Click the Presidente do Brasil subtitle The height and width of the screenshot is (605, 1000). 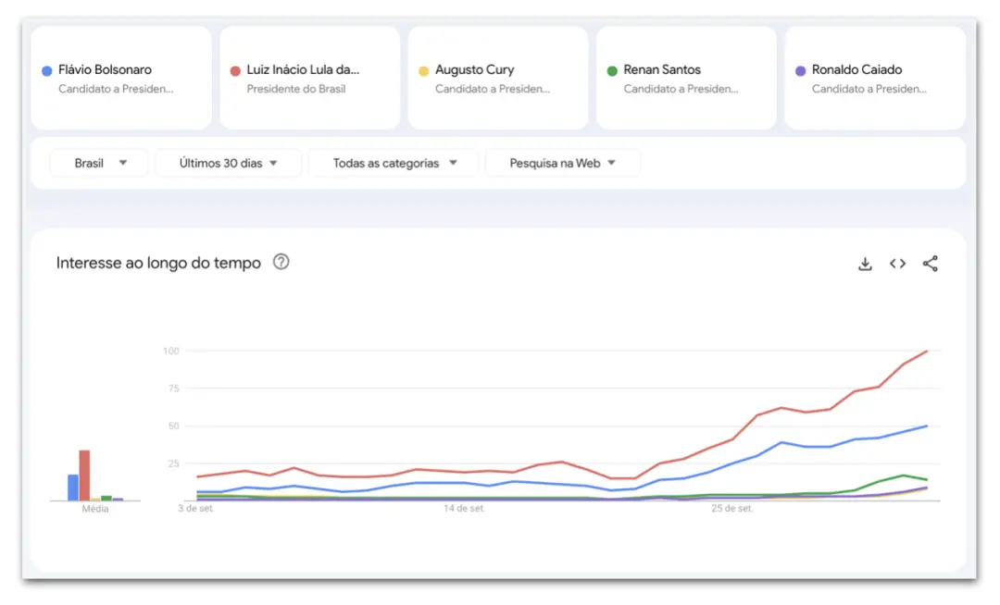tap(296, 89)
